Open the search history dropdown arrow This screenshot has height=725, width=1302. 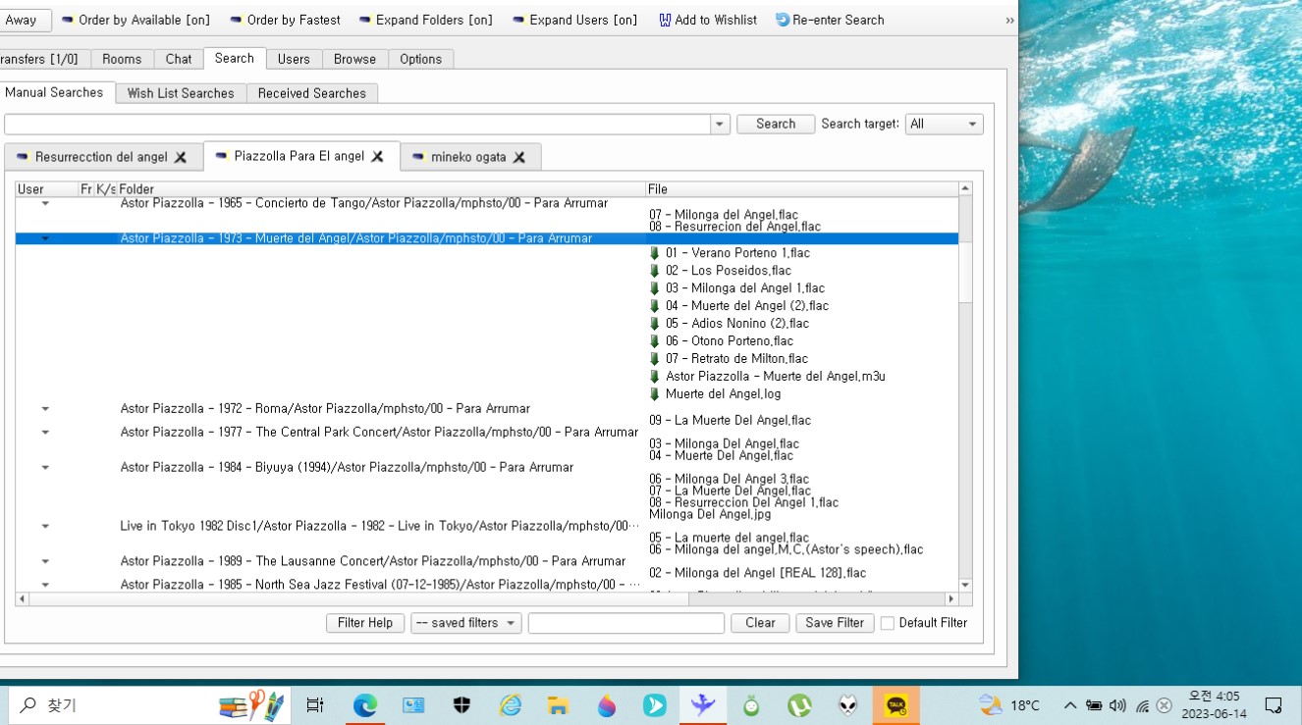[721, 125]
